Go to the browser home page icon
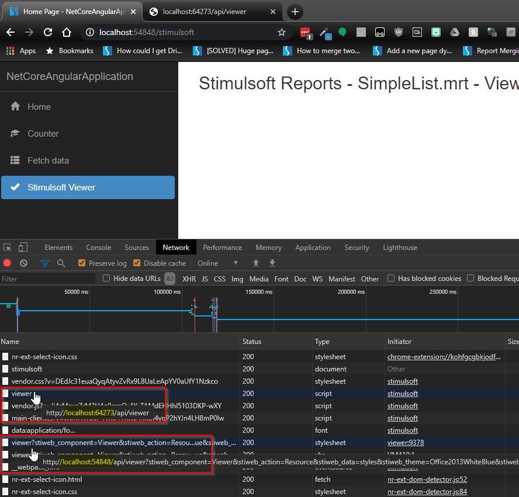 click(x=67, y=32)
